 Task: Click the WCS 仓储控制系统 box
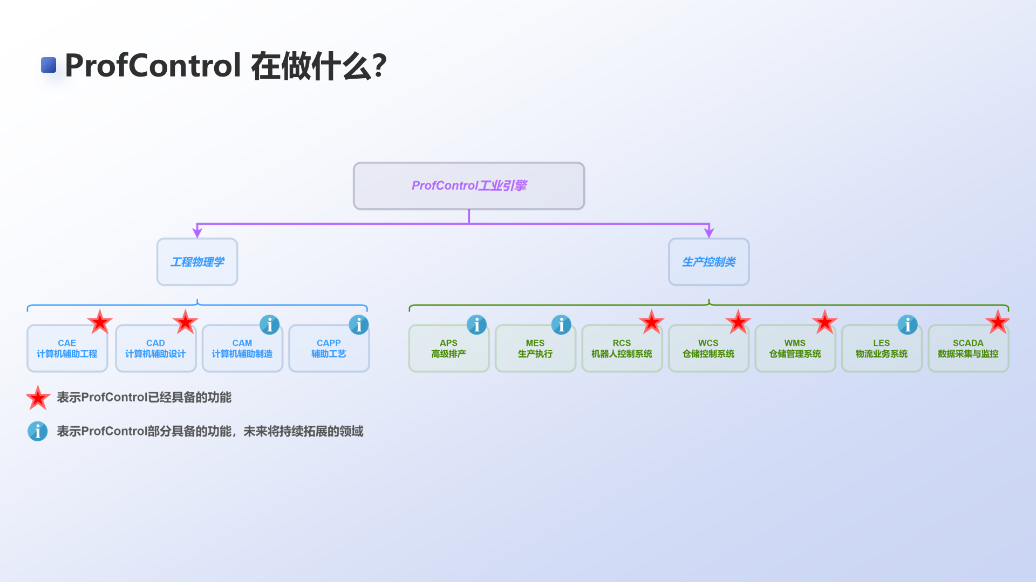tap(708, 349)
